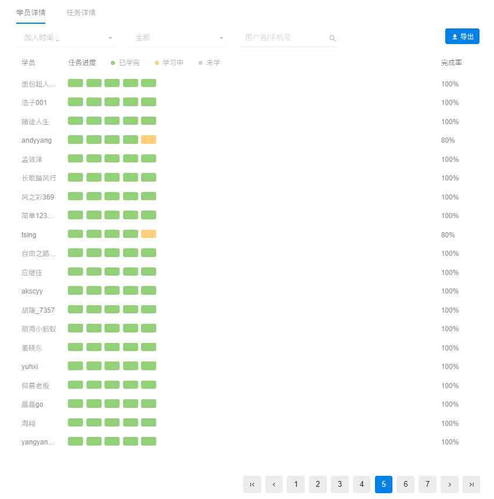Go to page 3
The image size is (494, 499).
click(x=340, y=484)
